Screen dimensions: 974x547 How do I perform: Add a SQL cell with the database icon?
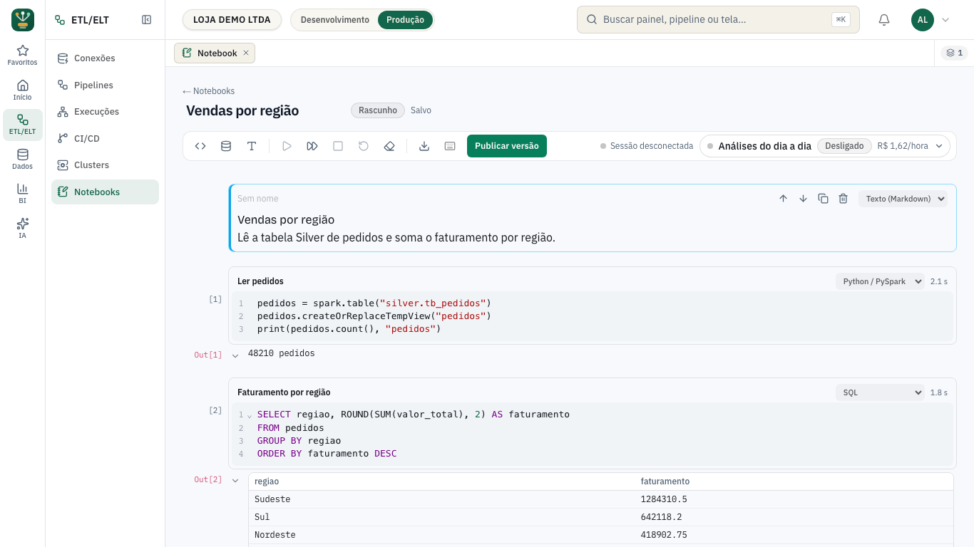point(226,146)
